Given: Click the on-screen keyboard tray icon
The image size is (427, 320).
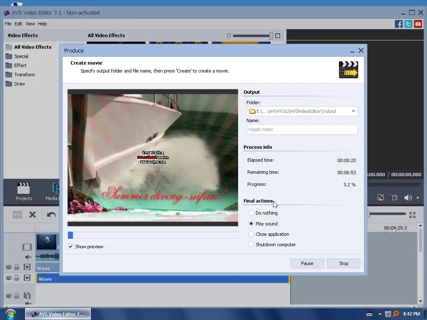Looking at the screenshot, I should 369,314.
